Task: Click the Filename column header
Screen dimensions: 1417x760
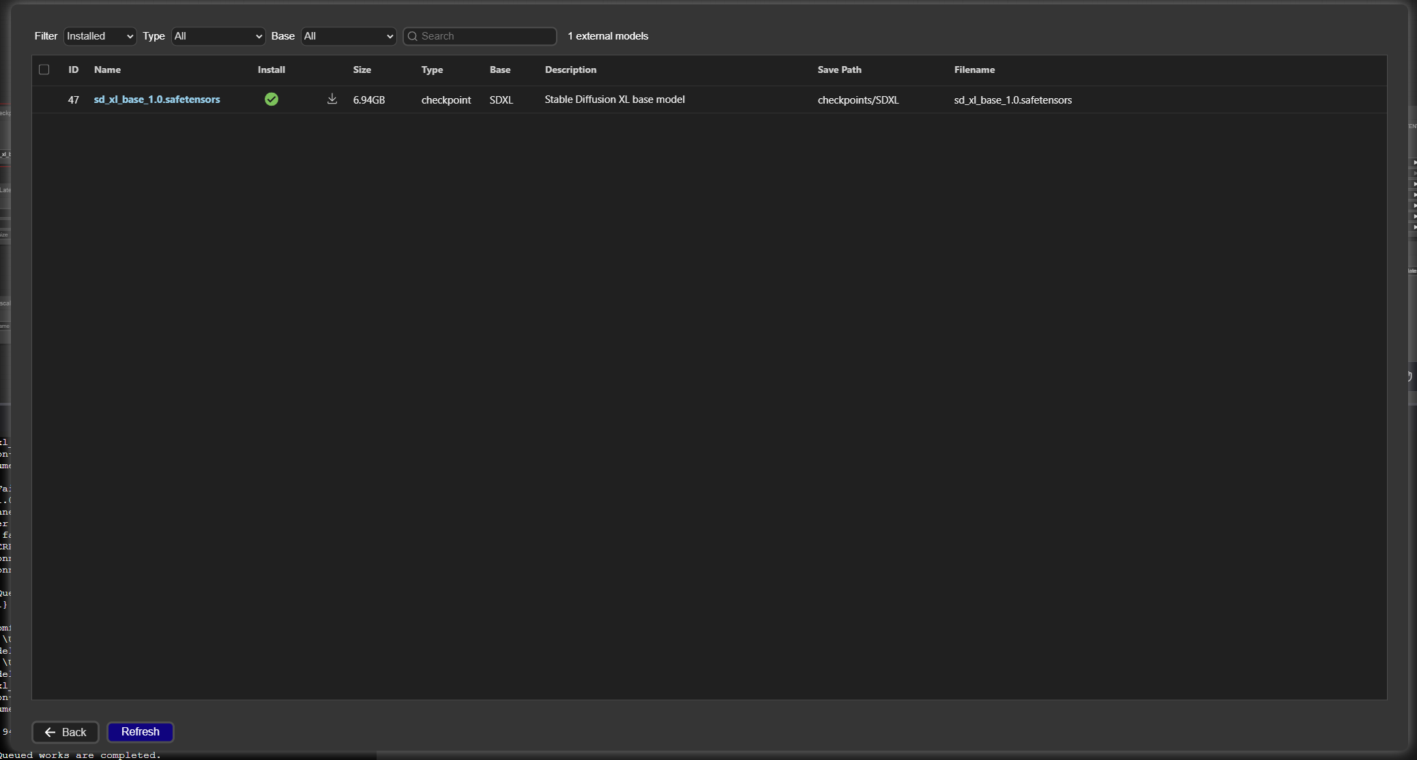Action: pyautogui.click(x=974, y=70)
